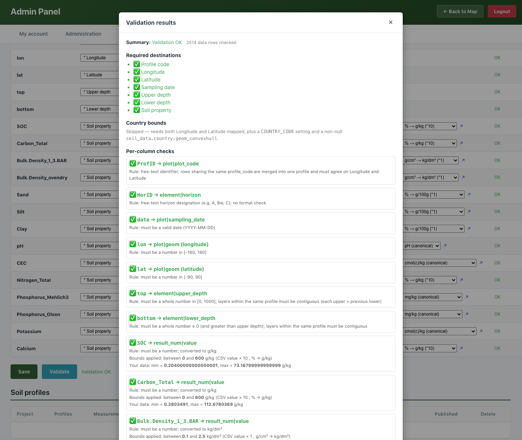Viewport: 522px width, 440px height.
Task: Open Soil property select for Calcium row
Action: click(100, 348)
